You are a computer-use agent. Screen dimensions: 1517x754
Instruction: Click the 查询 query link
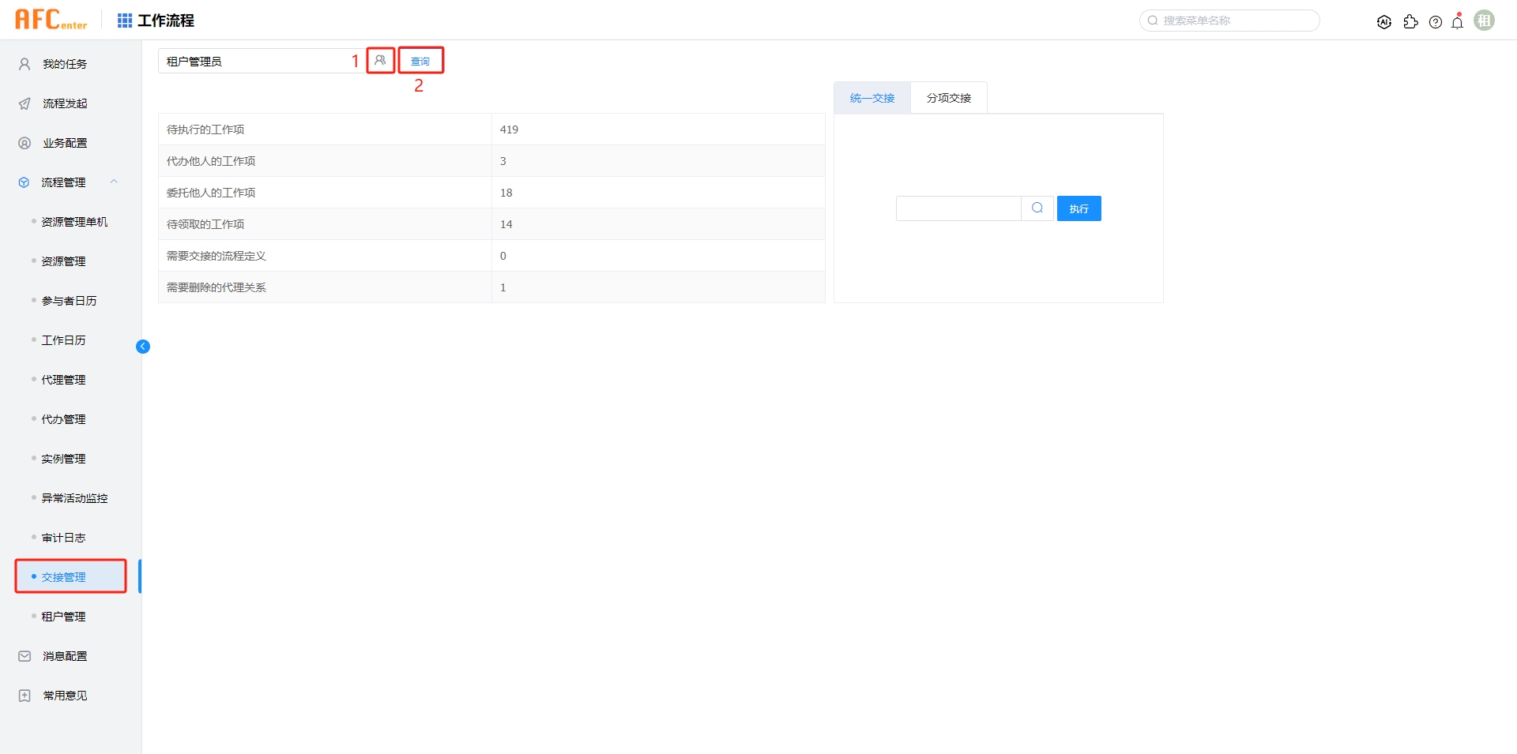(x=420, y=59)
